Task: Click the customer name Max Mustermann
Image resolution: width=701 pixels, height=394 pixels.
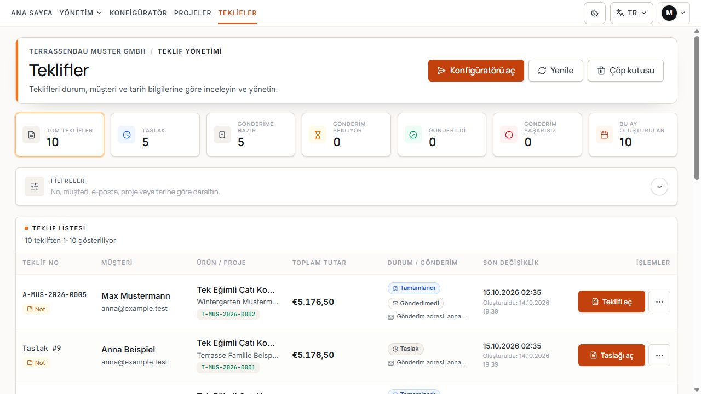Action: pos(136,296)
